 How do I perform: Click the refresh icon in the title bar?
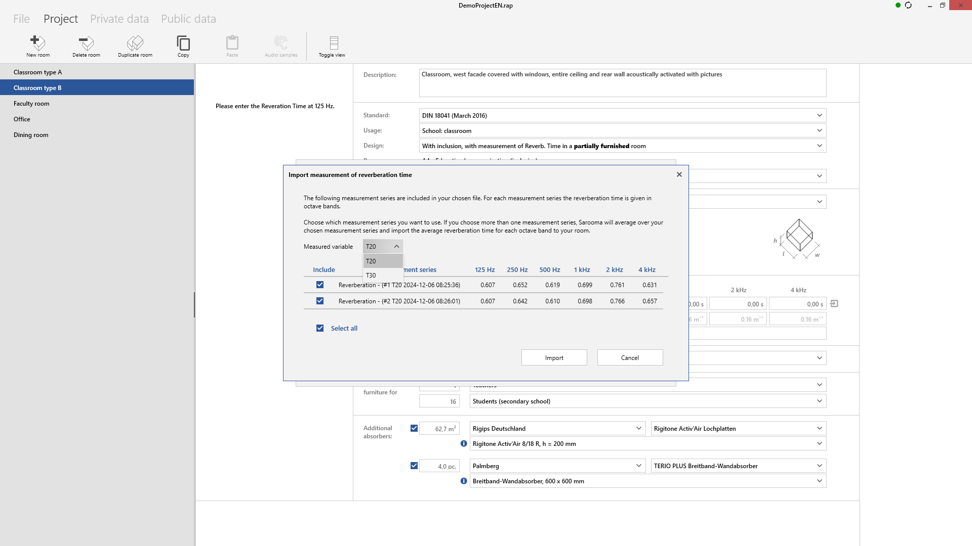pos(909,5)
